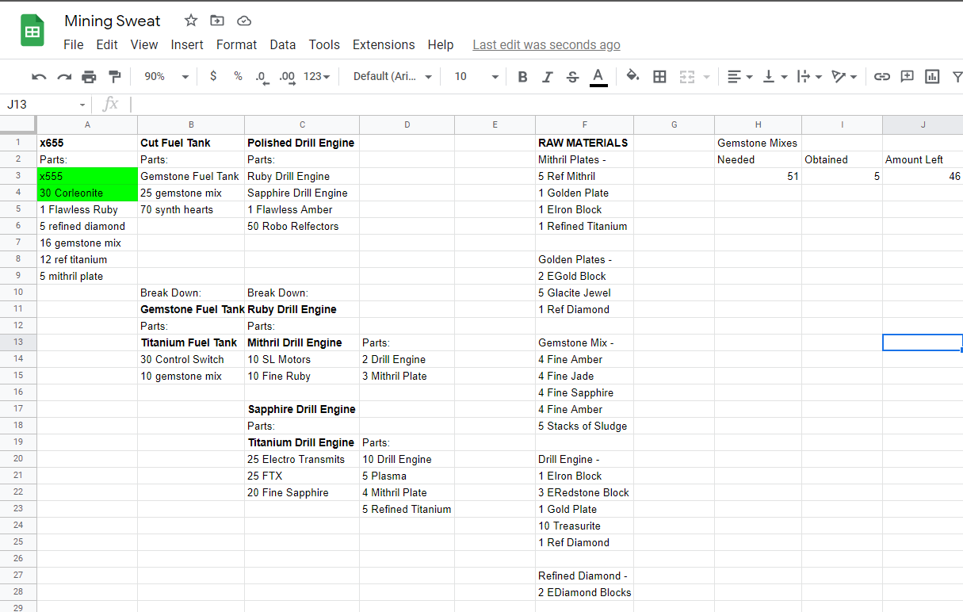Open the Data menu
963x612 pixels.
[x=283, y=45]
